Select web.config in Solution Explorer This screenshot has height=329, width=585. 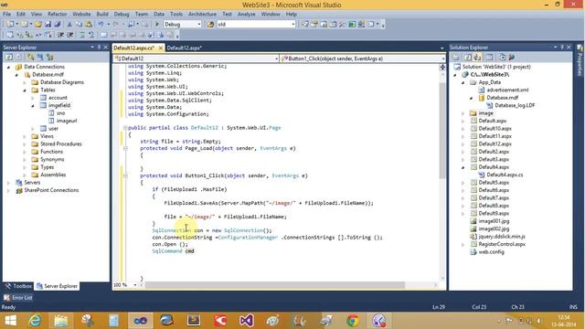pos(491,252)
